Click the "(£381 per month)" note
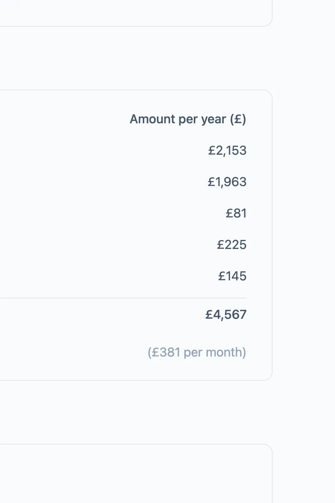 click(x=197, y=352)
